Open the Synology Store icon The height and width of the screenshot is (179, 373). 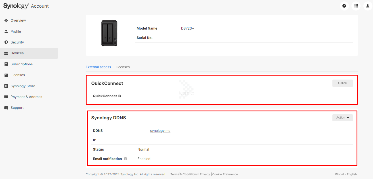(x=6, y=86)
